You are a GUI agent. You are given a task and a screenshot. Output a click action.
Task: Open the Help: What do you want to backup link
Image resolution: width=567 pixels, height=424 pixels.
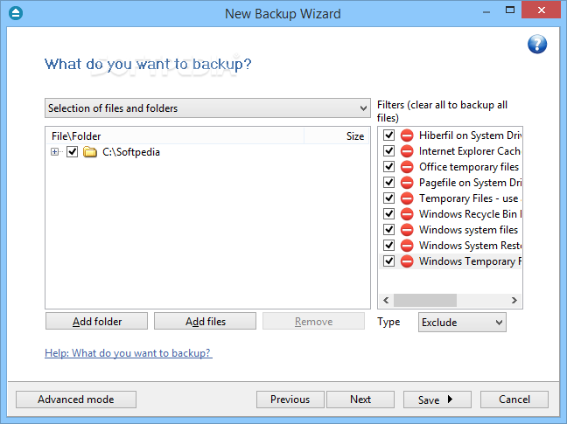click(129, 353)
